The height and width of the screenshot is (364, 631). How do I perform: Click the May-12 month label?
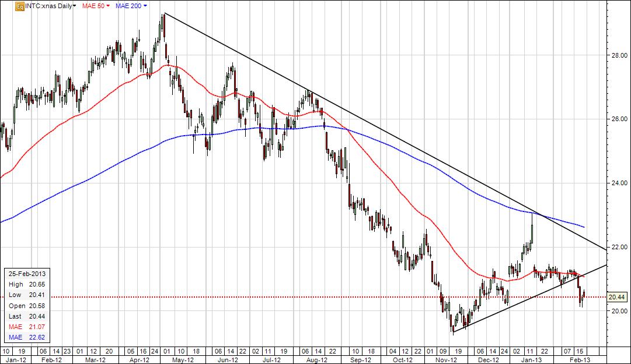coord(183,359)
